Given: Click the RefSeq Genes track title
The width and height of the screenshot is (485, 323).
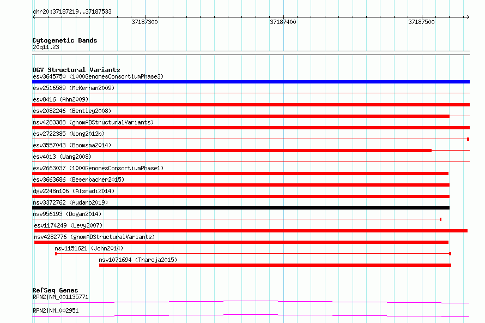Looking at the screenshot, I should pos(56,290).
